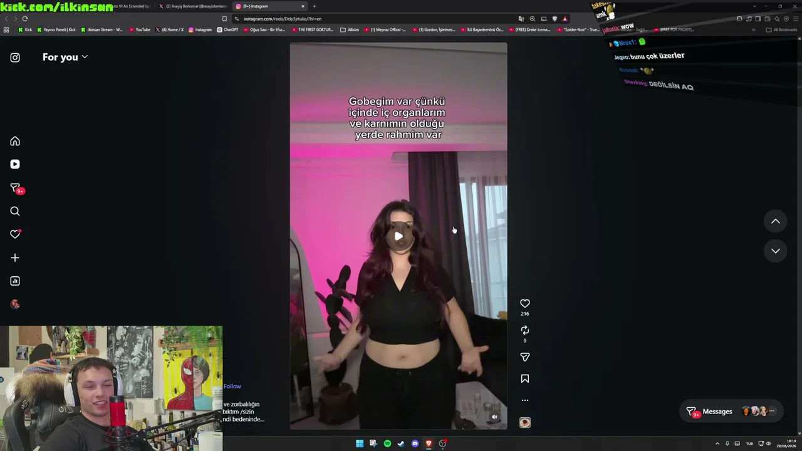This screenshot has width=802, height=451.
Task: Expand the For you feed dropdown
Action: point(65,57)
